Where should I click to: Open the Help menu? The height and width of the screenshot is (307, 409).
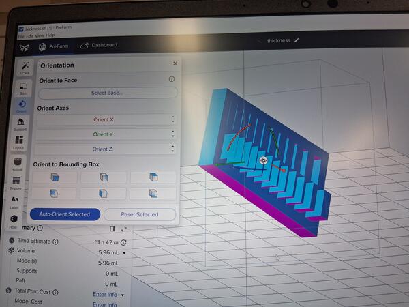click(50, 35)
